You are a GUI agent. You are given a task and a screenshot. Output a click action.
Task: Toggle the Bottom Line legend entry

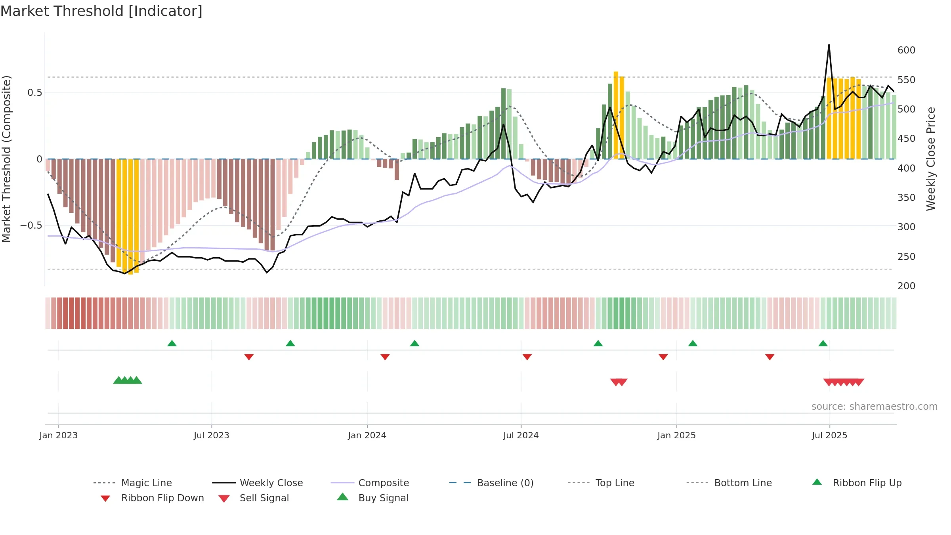click(729, 483)
